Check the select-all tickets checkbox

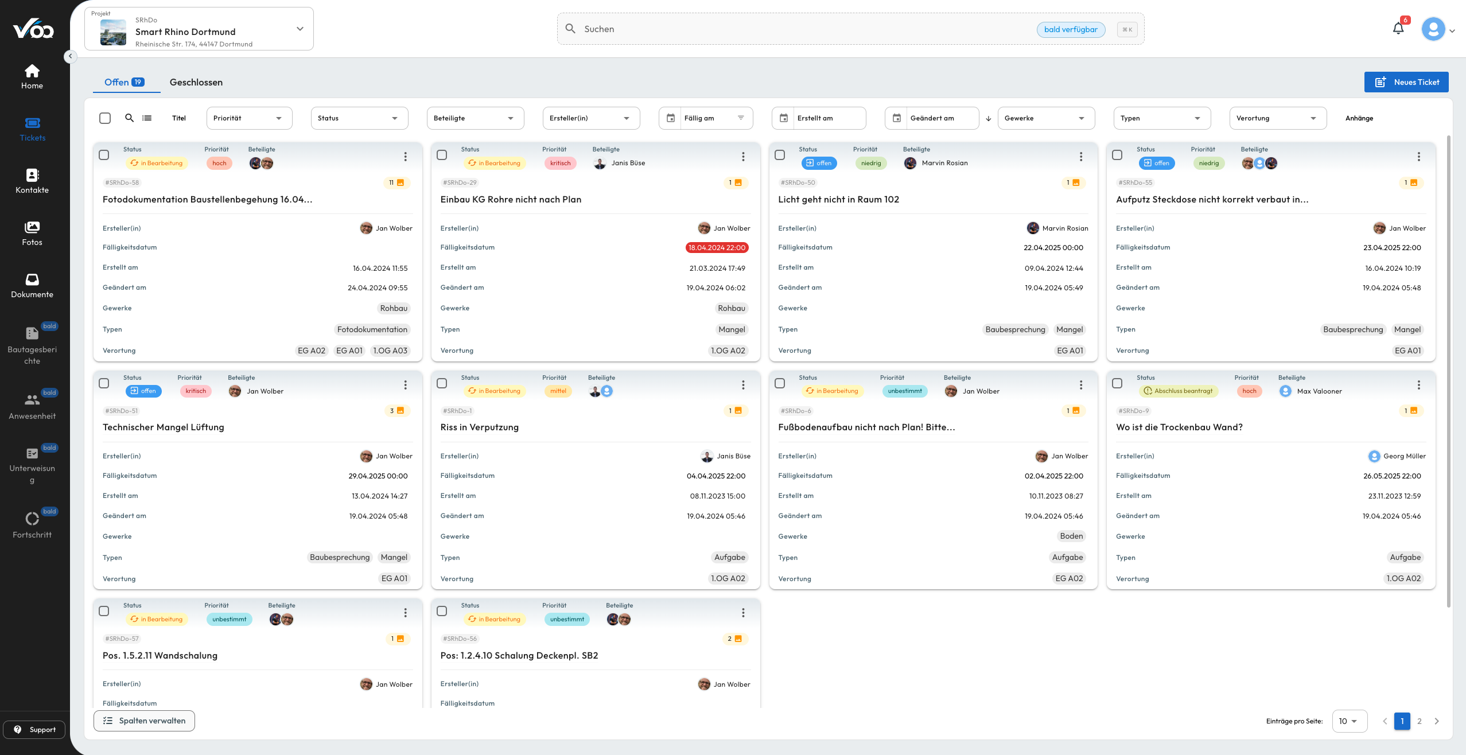click(105, 118)
